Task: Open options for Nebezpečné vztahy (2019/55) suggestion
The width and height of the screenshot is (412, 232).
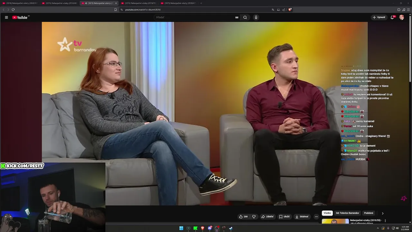Action: click(x=385, y=221)
